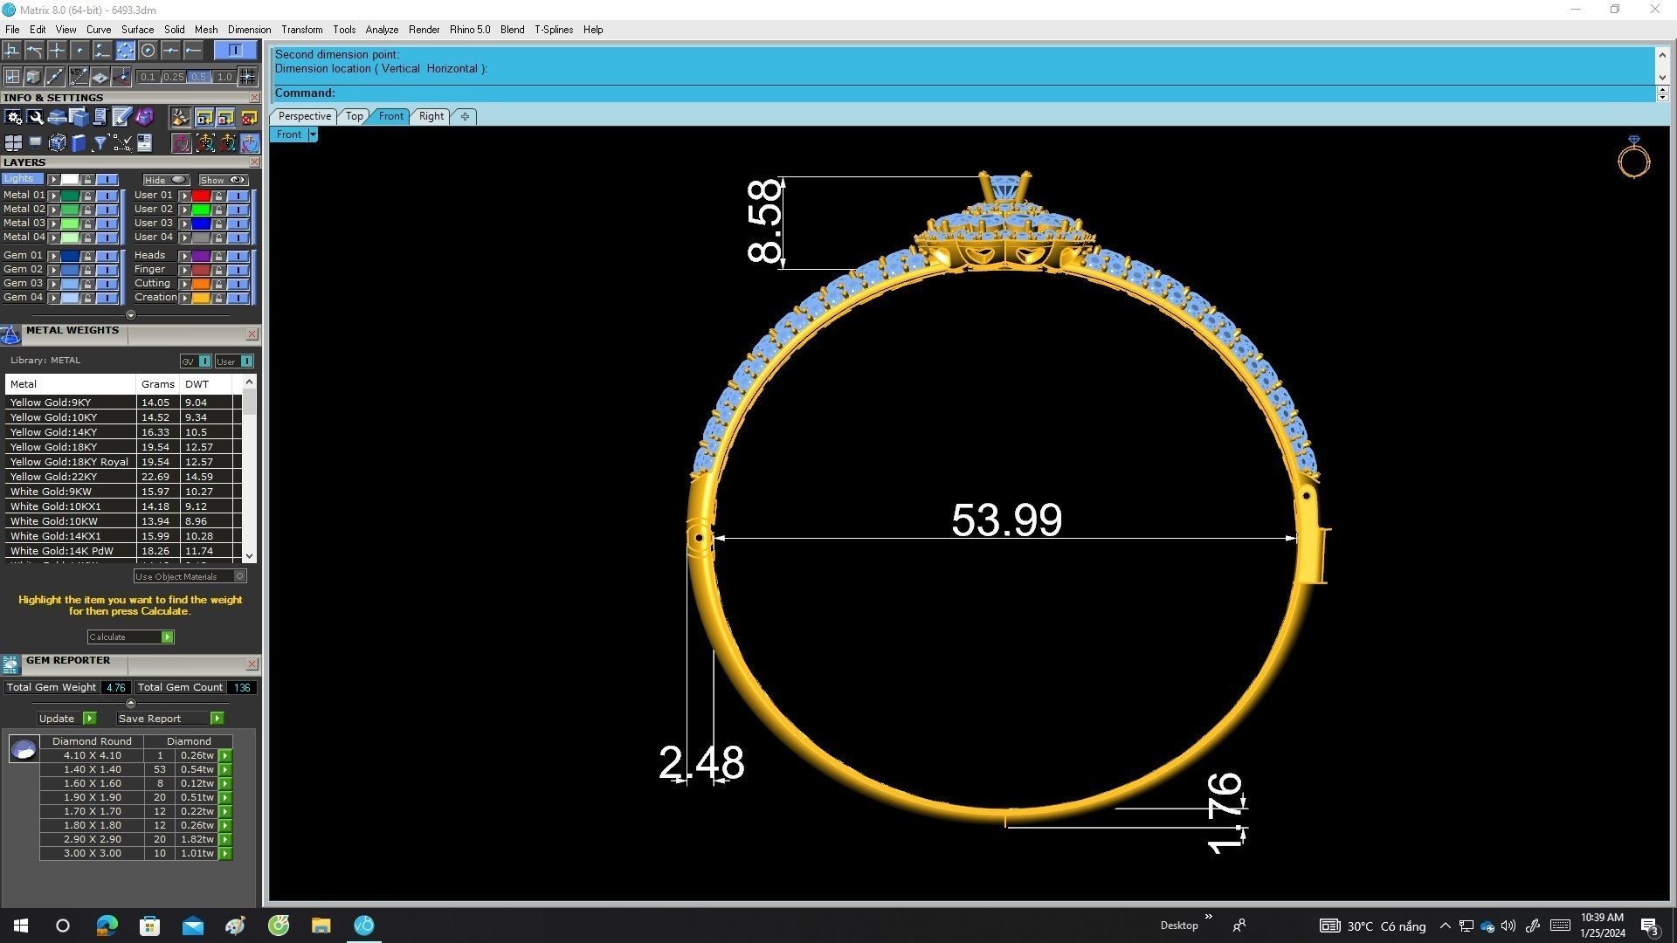
Task: Click the Hide layers button
Action: [x=166, y=180]
